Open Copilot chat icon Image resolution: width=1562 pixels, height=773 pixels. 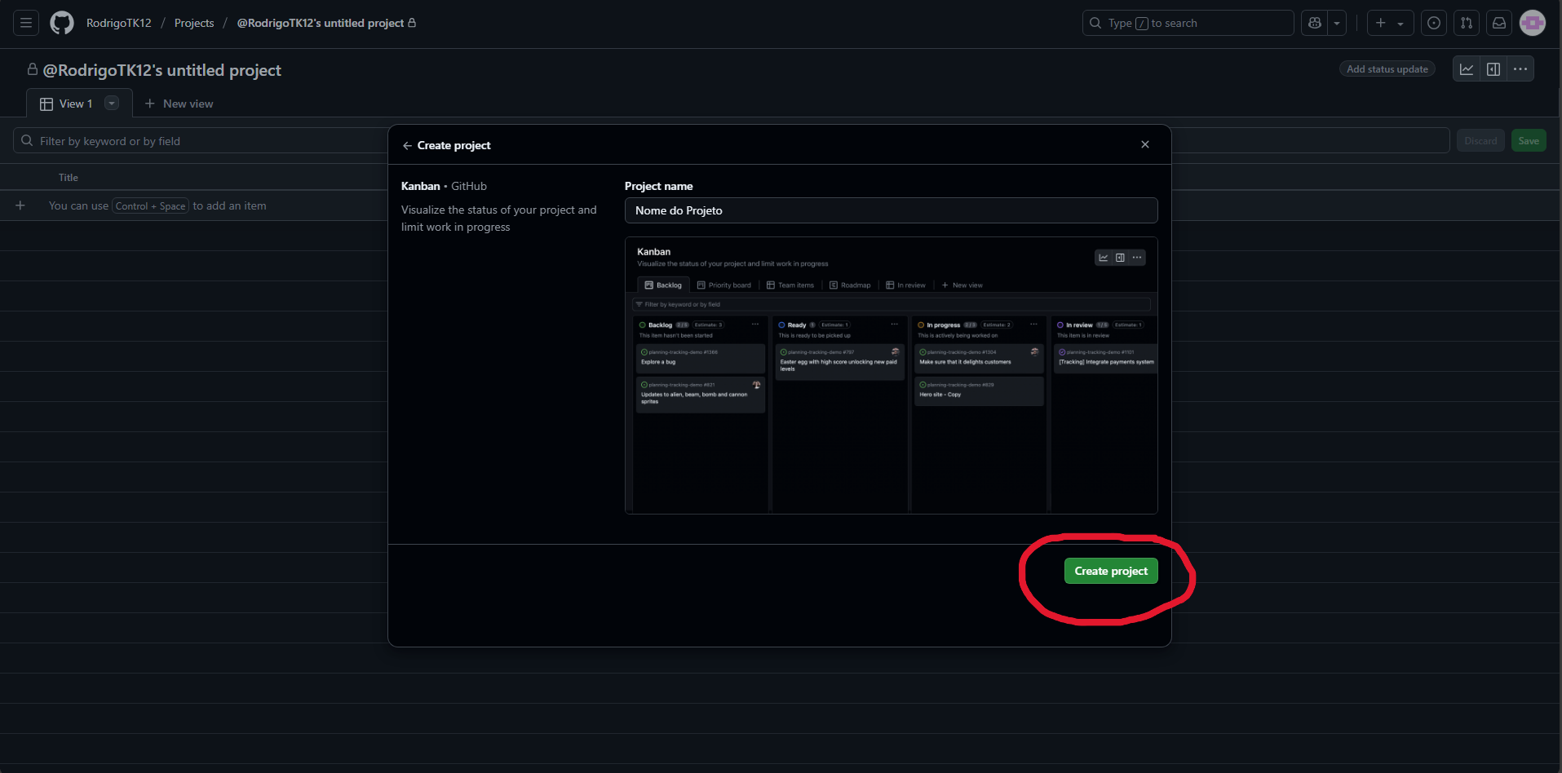click(x=1315, y=23)
